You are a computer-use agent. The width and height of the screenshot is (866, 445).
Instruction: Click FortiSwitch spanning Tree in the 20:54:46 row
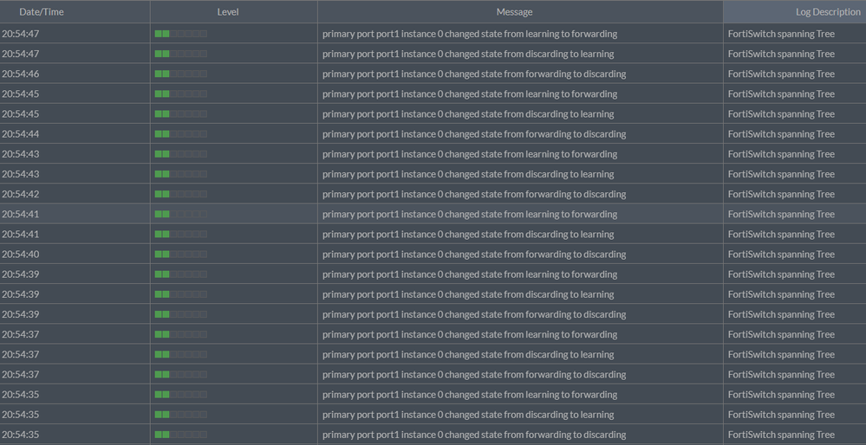point(781,74)
